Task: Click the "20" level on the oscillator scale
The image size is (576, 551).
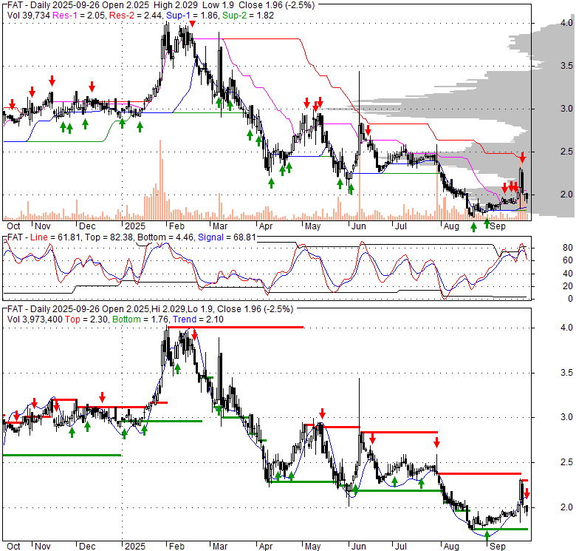Action: [x=568, y=286]
